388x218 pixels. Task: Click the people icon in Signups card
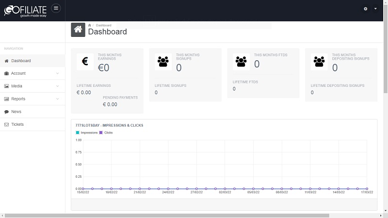point(163,62)
